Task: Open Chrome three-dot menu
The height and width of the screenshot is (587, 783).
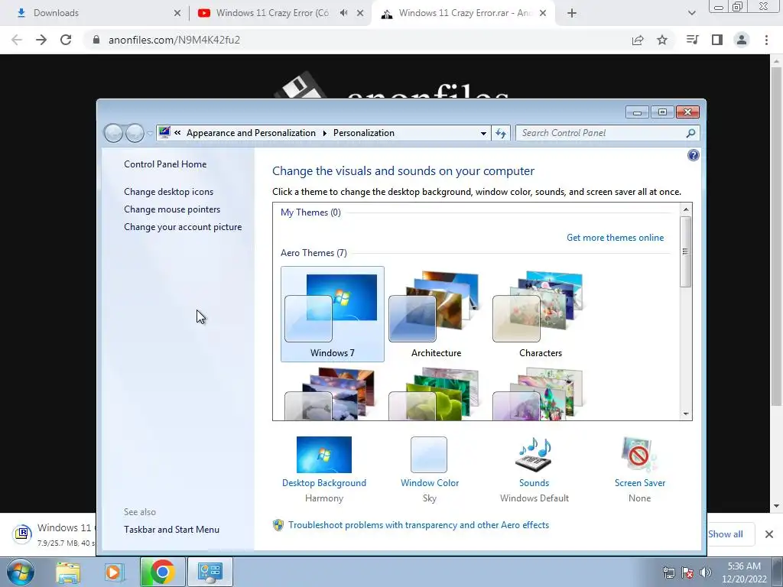Action: 766,40
